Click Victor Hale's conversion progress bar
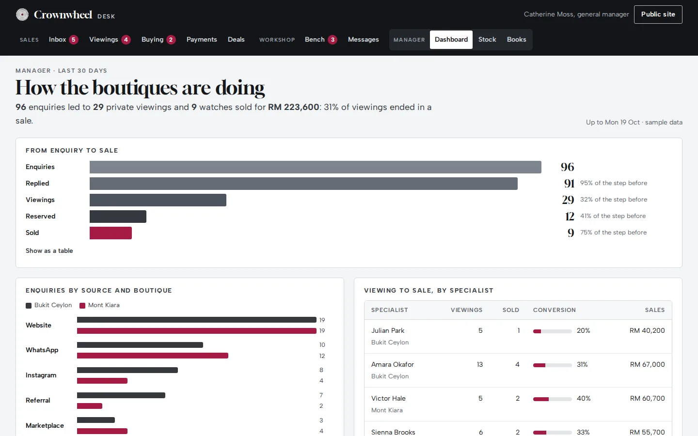698x436 pixels. click(553, 399)
